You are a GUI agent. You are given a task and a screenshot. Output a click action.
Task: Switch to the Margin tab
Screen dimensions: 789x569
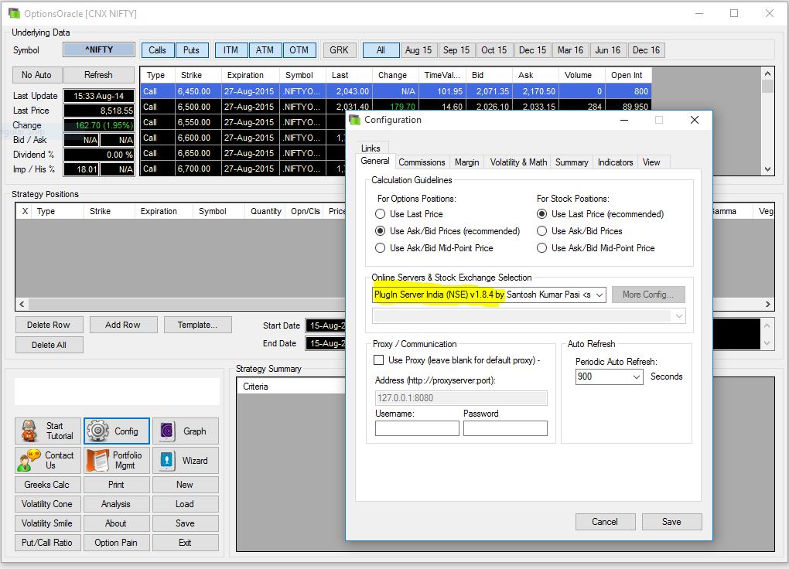coord(467,162)
